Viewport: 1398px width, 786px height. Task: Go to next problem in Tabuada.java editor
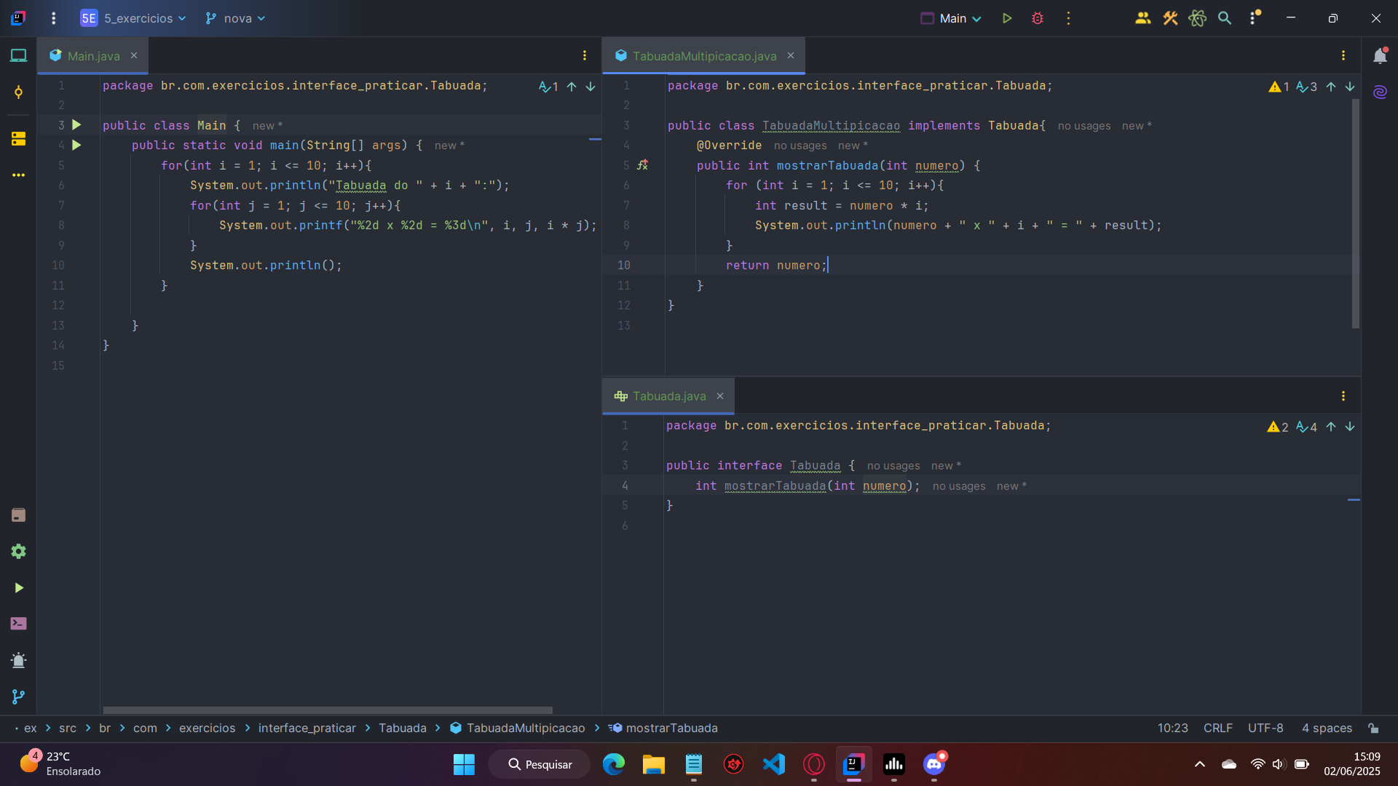point(1350,427)
